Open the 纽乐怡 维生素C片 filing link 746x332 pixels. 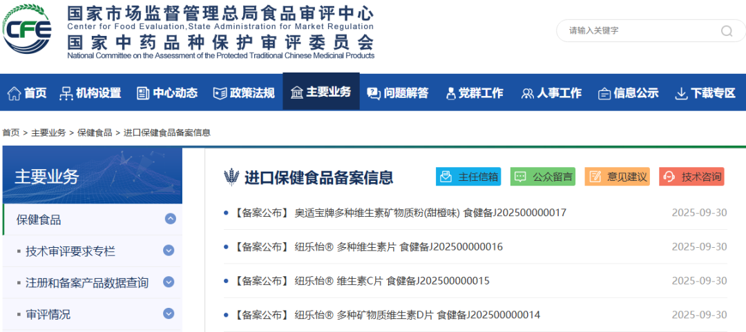click(361, 281)
